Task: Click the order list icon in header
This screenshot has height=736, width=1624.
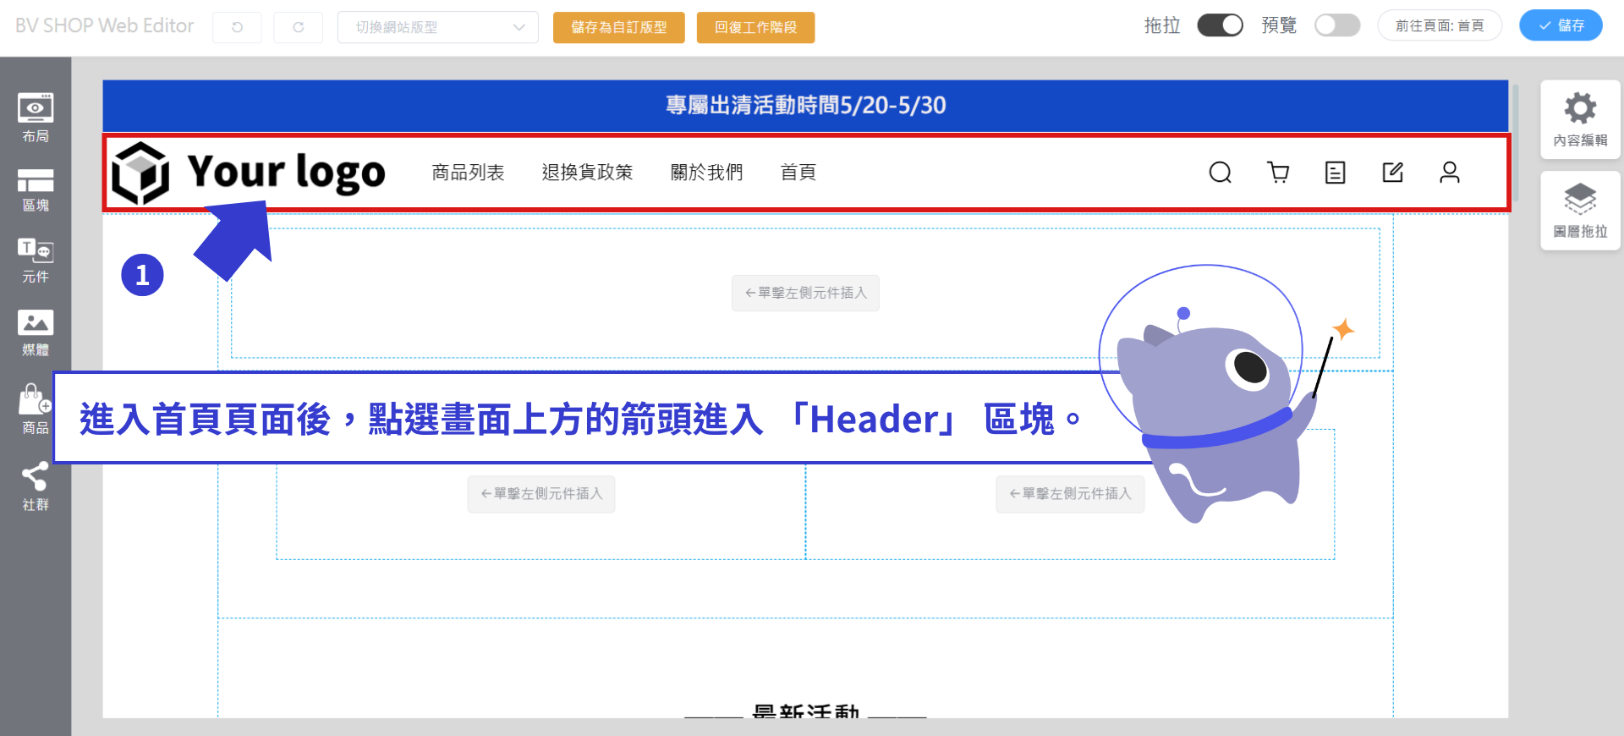Action: coord(1335,173)
